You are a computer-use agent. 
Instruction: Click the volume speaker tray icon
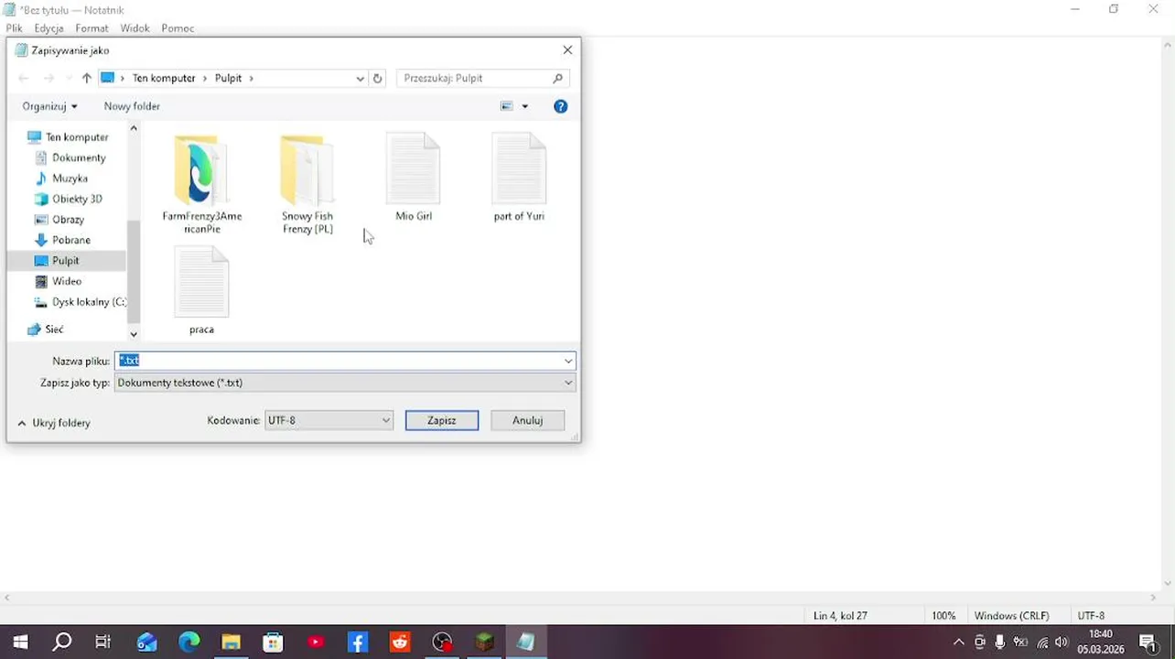point(1062,643)
